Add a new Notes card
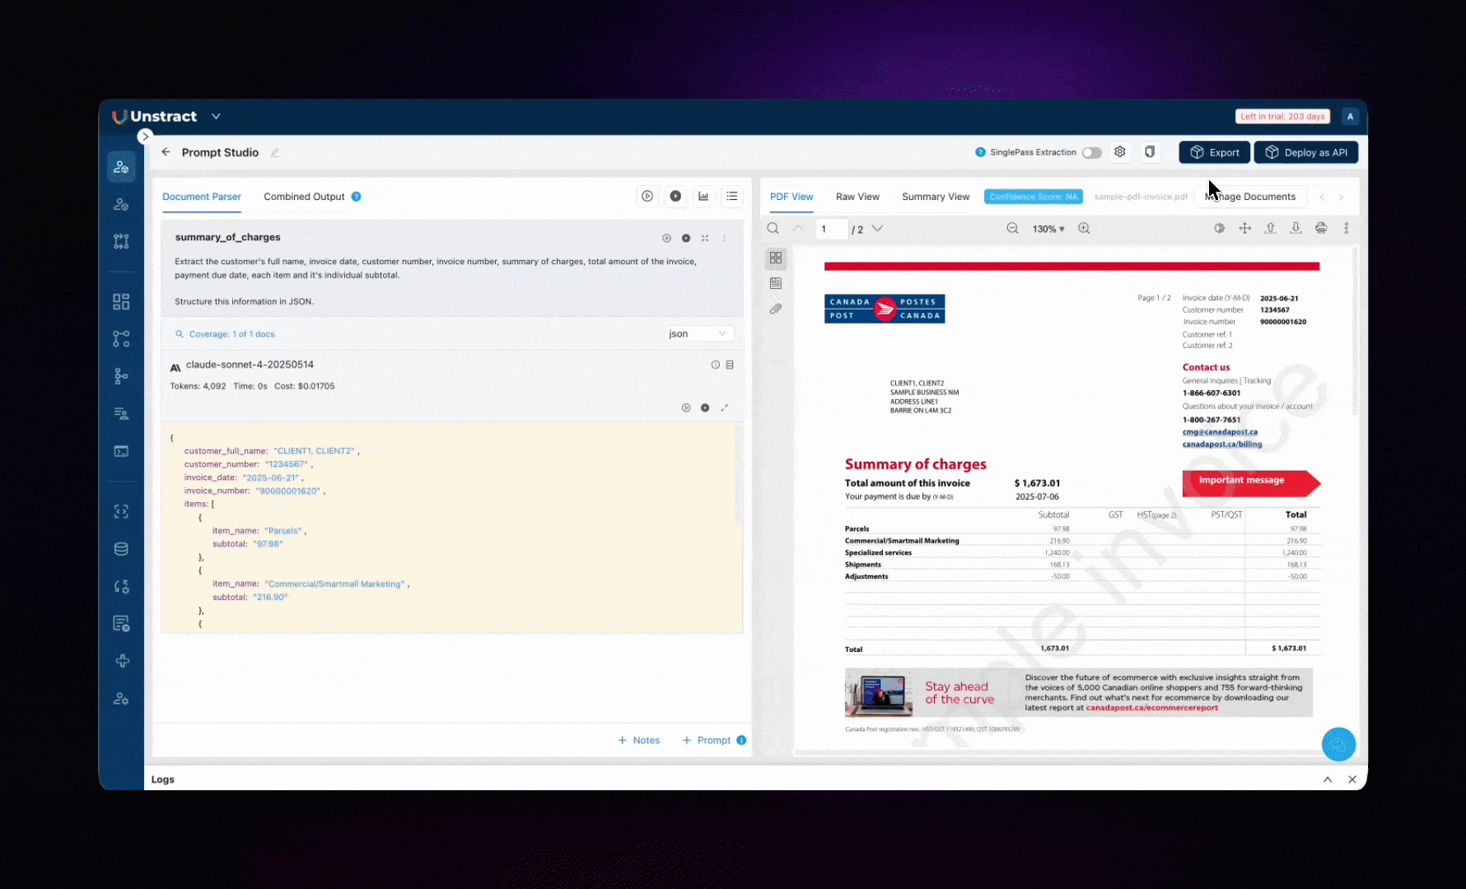Viewport: 1466px width, 889px height. point(639,741)
